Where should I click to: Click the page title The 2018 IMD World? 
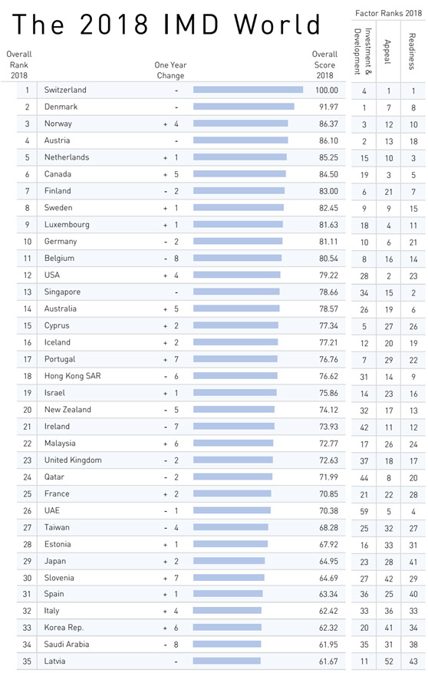(166, 24)
